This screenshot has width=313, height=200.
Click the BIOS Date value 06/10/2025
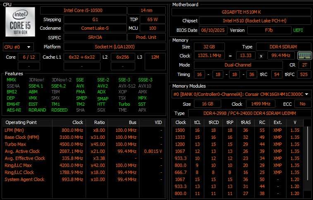pyautogui.click(x=213, y=30)
